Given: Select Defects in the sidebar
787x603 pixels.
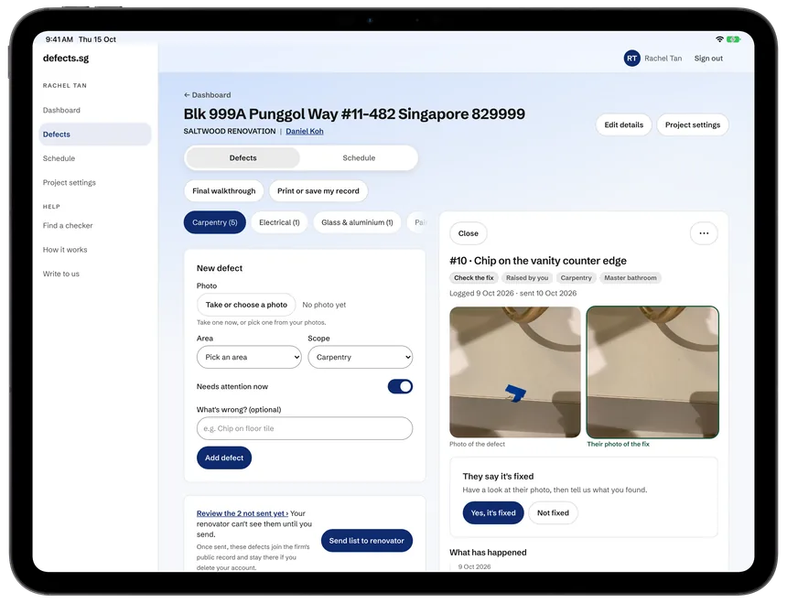Looking at the screenshot, I should 95,135.
